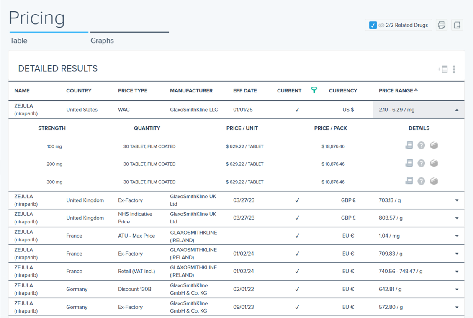473x318 pixels.
Task: Sort by the Name column header
Action: (22, 90)
